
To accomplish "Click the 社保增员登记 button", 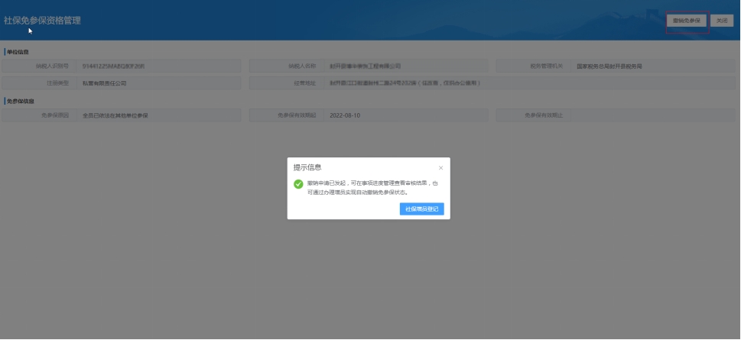I will (x=421, y=209).
